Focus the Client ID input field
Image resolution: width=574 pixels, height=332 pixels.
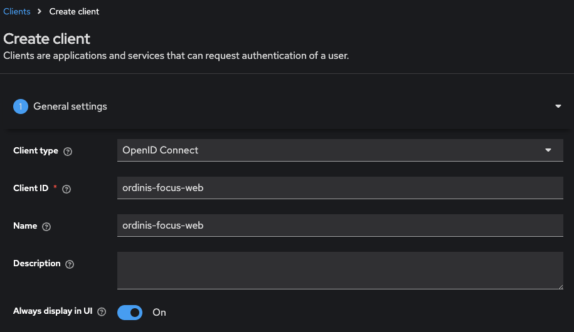(340, 188)
